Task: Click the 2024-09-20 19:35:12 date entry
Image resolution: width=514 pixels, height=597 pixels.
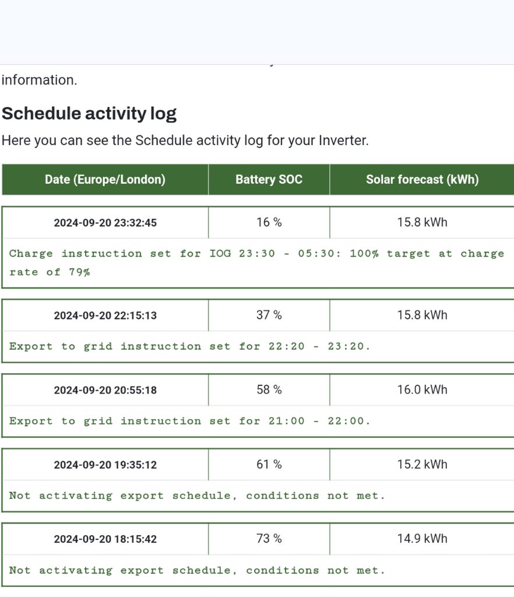Action: pos(105,465)
